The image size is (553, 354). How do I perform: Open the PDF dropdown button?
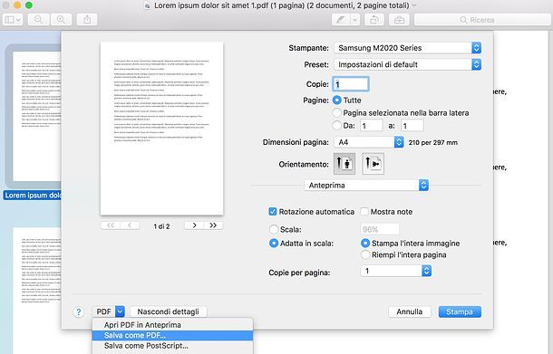(x=109, y=311)
